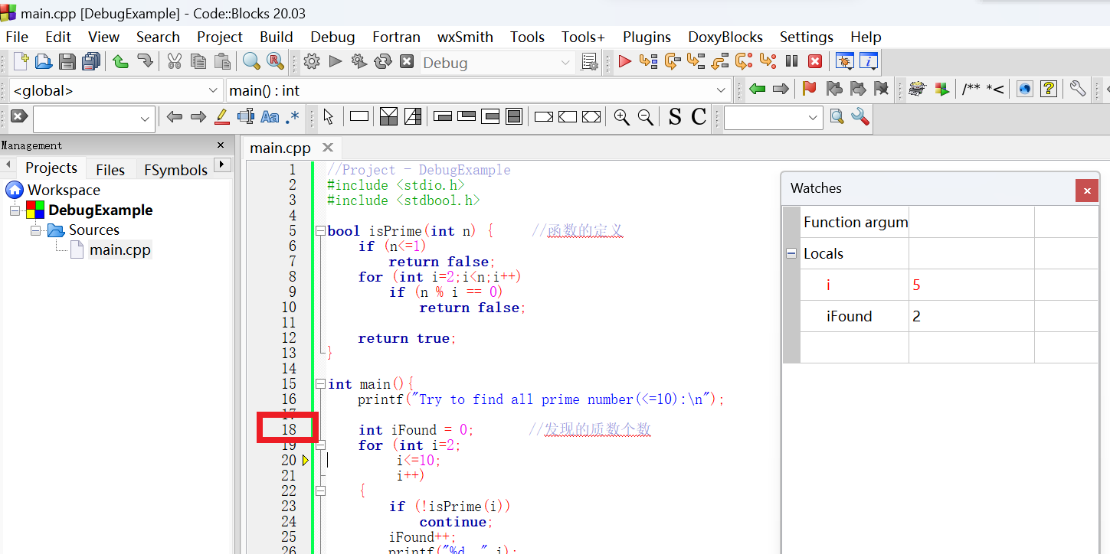This screenshot has height=554, width=1110.
Task: Open Replace with the R magnifier icon
Action: click(275, 61)
